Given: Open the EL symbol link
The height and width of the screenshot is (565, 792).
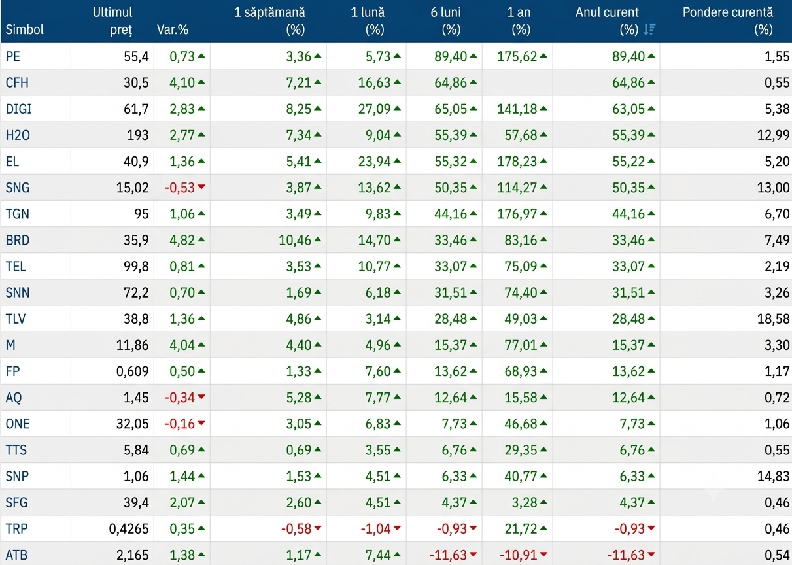Looking at the screenshot, I should tap(13, 162).
